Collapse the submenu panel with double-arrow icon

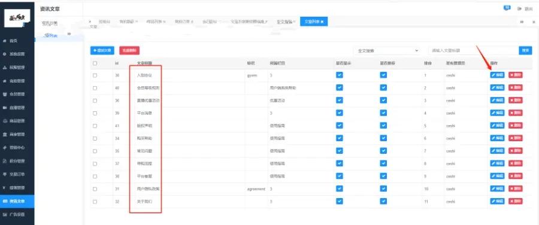point(69,34)
